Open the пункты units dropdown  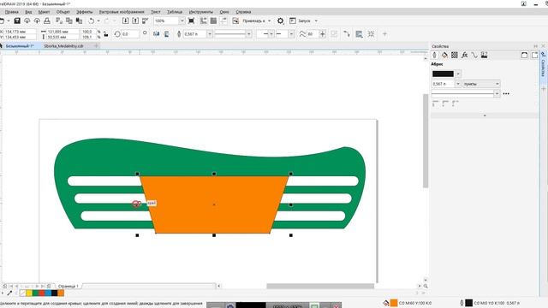click(x=481, y=84)
